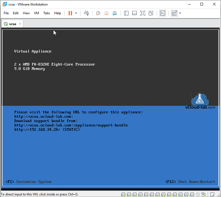
Task: Open the Edit menu
Action: [16, 13]
